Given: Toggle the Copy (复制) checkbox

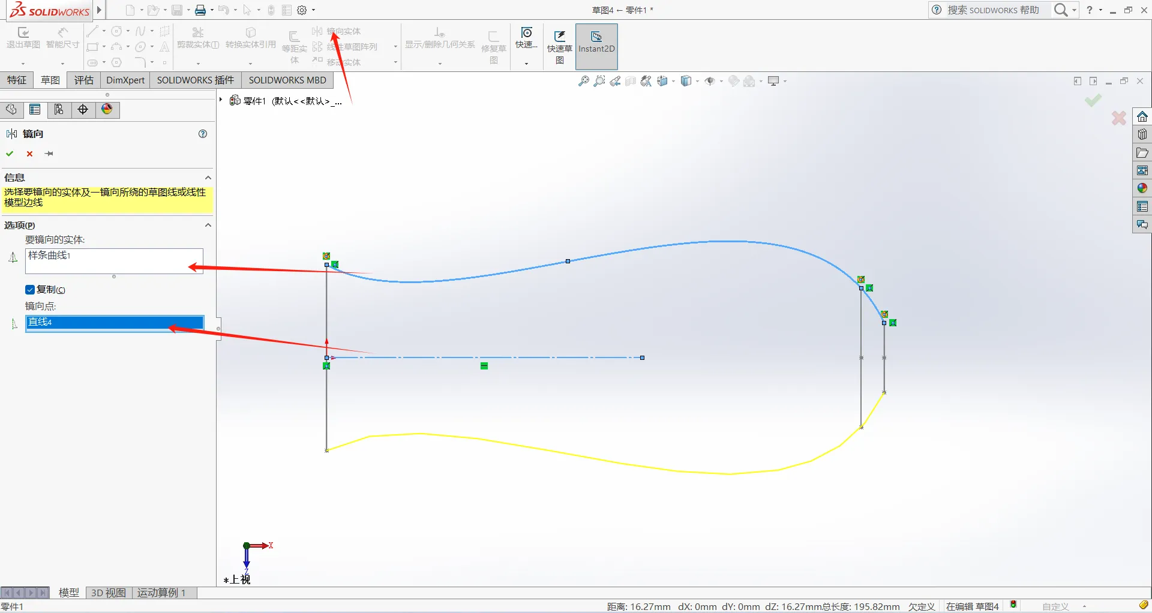Looking at the screenshot, I should click(30, 290).
